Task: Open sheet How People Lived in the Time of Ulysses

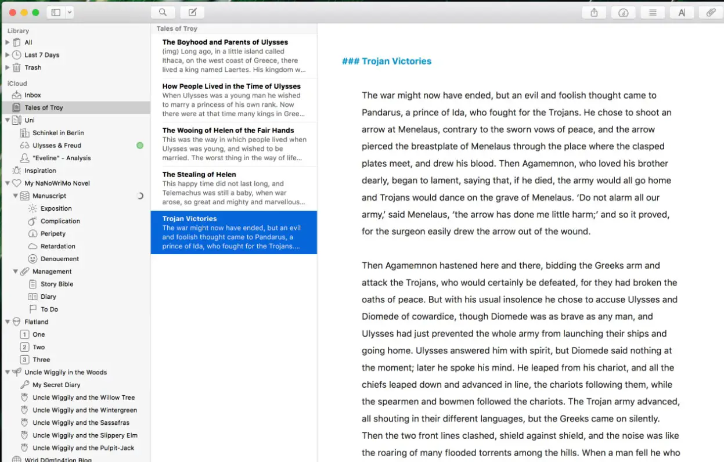Action: pos(234,100)
